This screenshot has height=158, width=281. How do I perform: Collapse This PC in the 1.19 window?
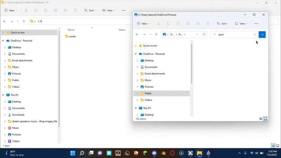(x=3, y=95)
